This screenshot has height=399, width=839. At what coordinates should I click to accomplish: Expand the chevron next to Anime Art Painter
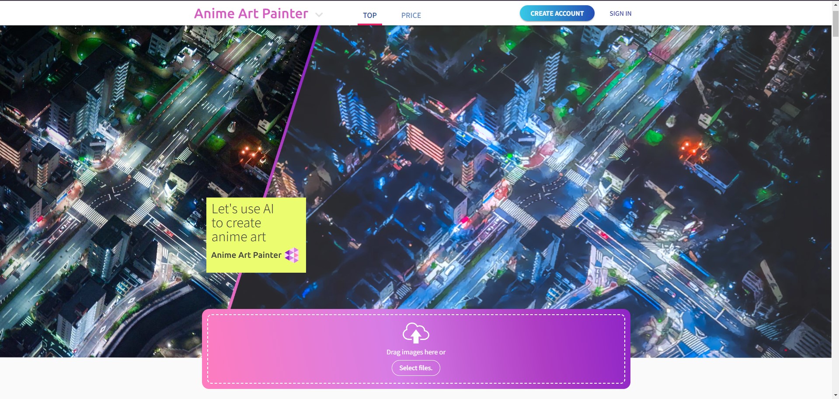319,15
